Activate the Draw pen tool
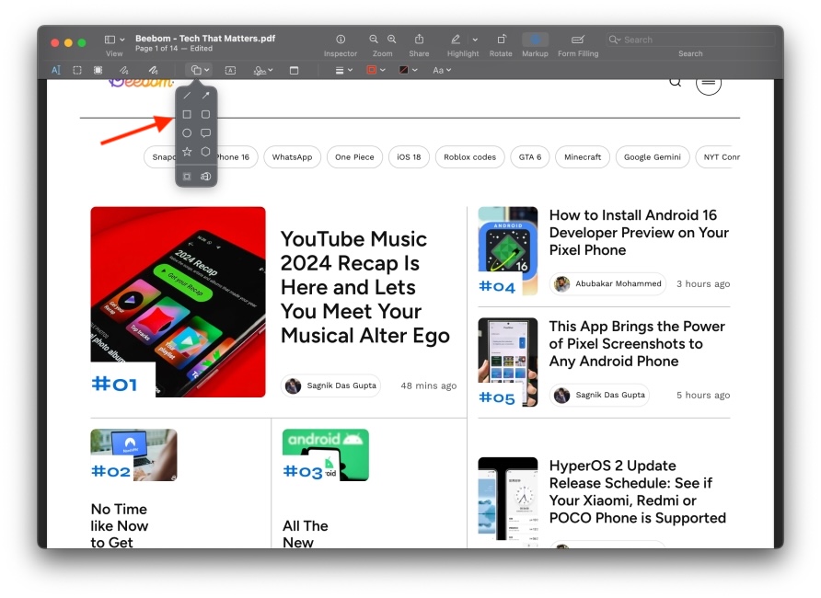Screen dimensions: 821x598 (x=153, y=70)
